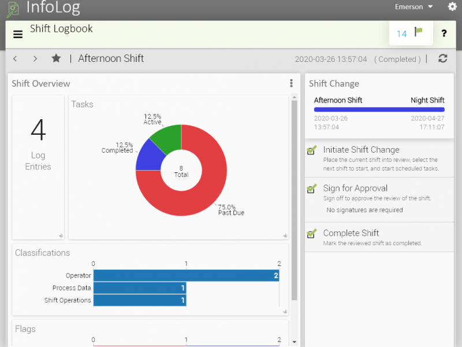This screenshot has width=462, height=347.
Task: Refresh the shift logbook data
Action: pyautogui.click(x=443, y=58)
